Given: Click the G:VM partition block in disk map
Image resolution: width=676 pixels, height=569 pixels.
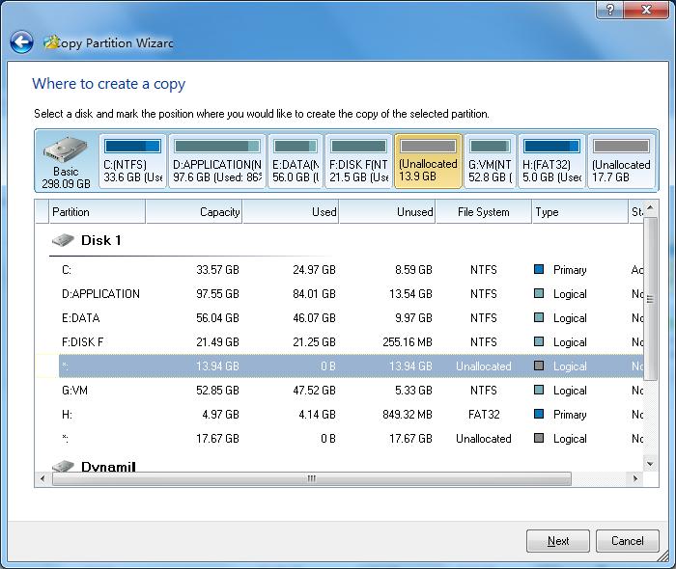Looking at the screenshot, I should [490, 161].
